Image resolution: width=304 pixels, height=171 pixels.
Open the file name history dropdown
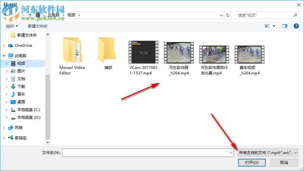coord(231,153)
